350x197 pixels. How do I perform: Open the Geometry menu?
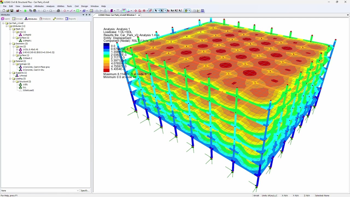(x=27, y=6)
